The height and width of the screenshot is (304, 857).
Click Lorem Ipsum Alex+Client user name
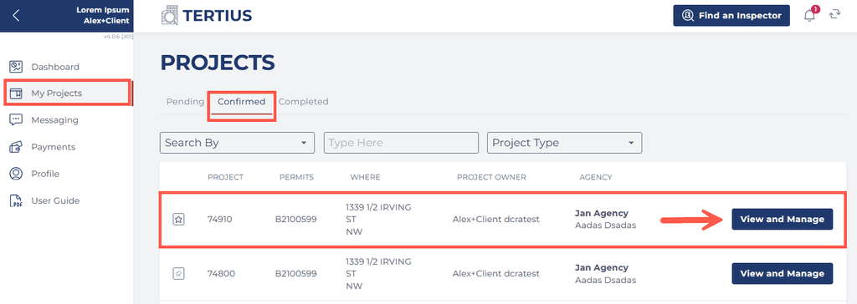(x=103, y=15)
